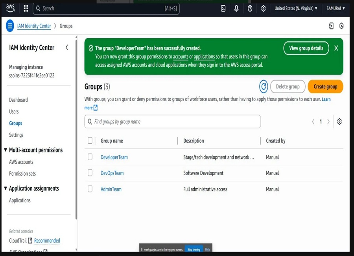Click the hexagon clock icon at top right
This screenshot has width=354, height=256.
pyautogui.click(x=341, y=26)
